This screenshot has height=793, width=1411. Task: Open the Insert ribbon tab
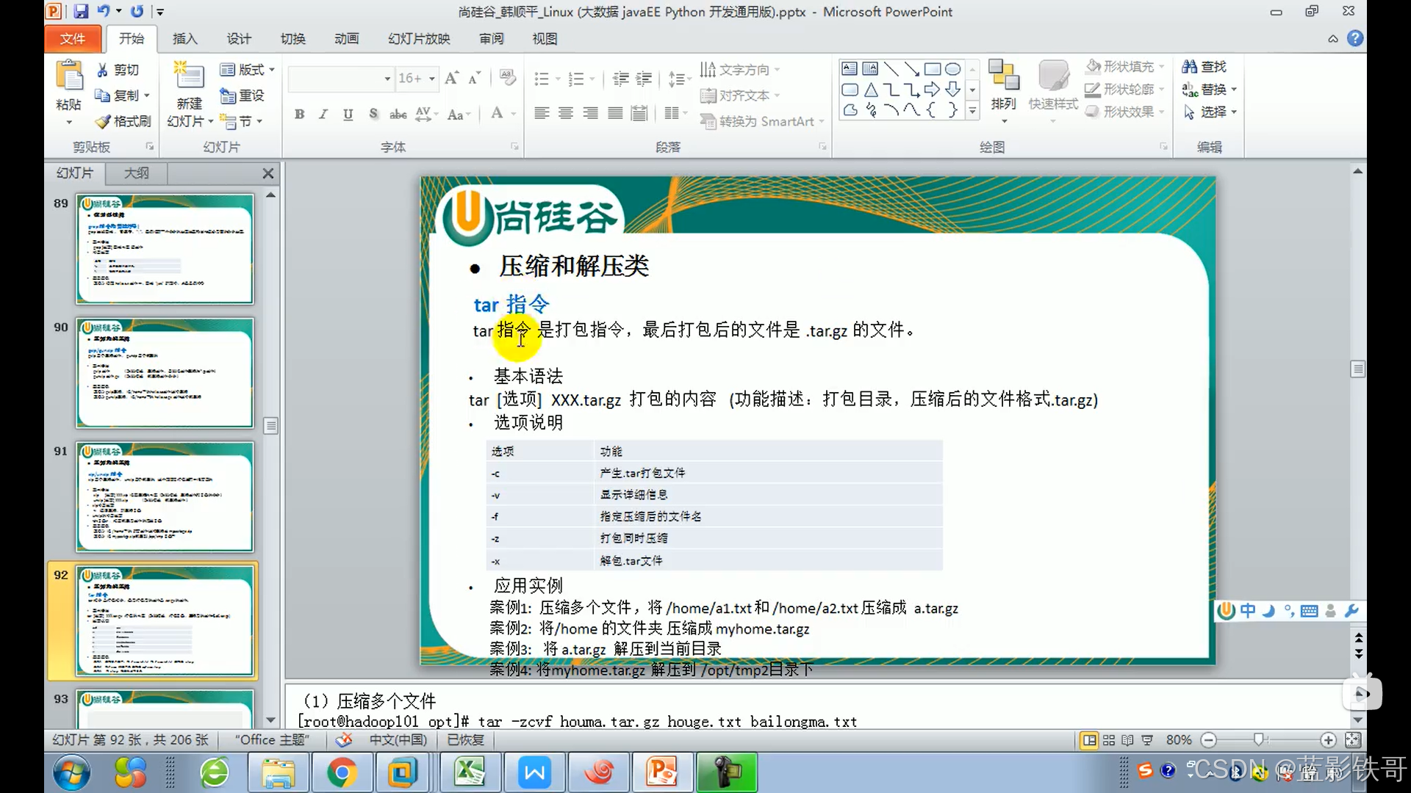[184, 39]
